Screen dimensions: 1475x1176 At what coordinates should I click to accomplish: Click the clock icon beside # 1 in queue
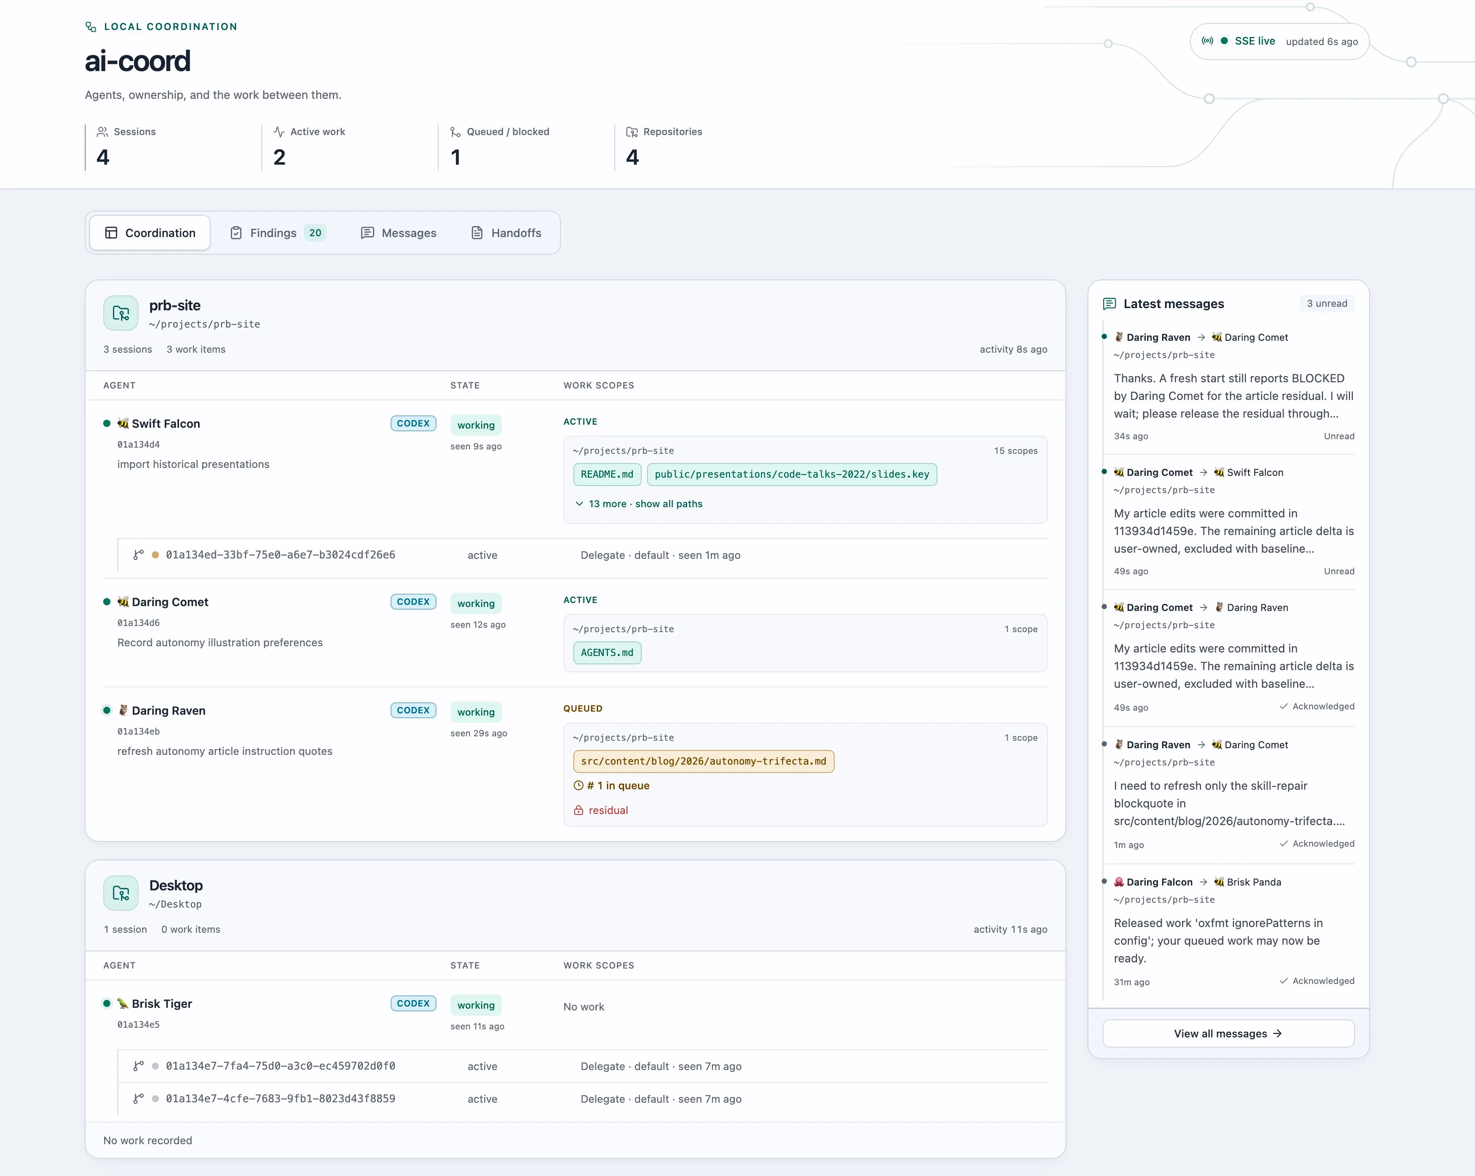click(578, 785)
